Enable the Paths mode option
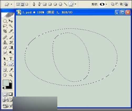132x111 pixels. coord(22,4)
